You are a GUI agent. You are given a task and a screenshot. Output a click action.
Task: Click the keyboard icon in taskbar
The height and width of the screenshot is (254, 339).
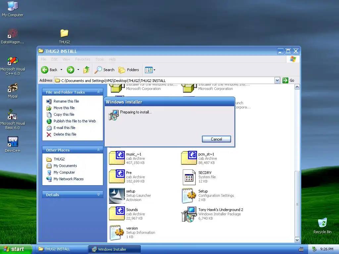tap(301, 249)
